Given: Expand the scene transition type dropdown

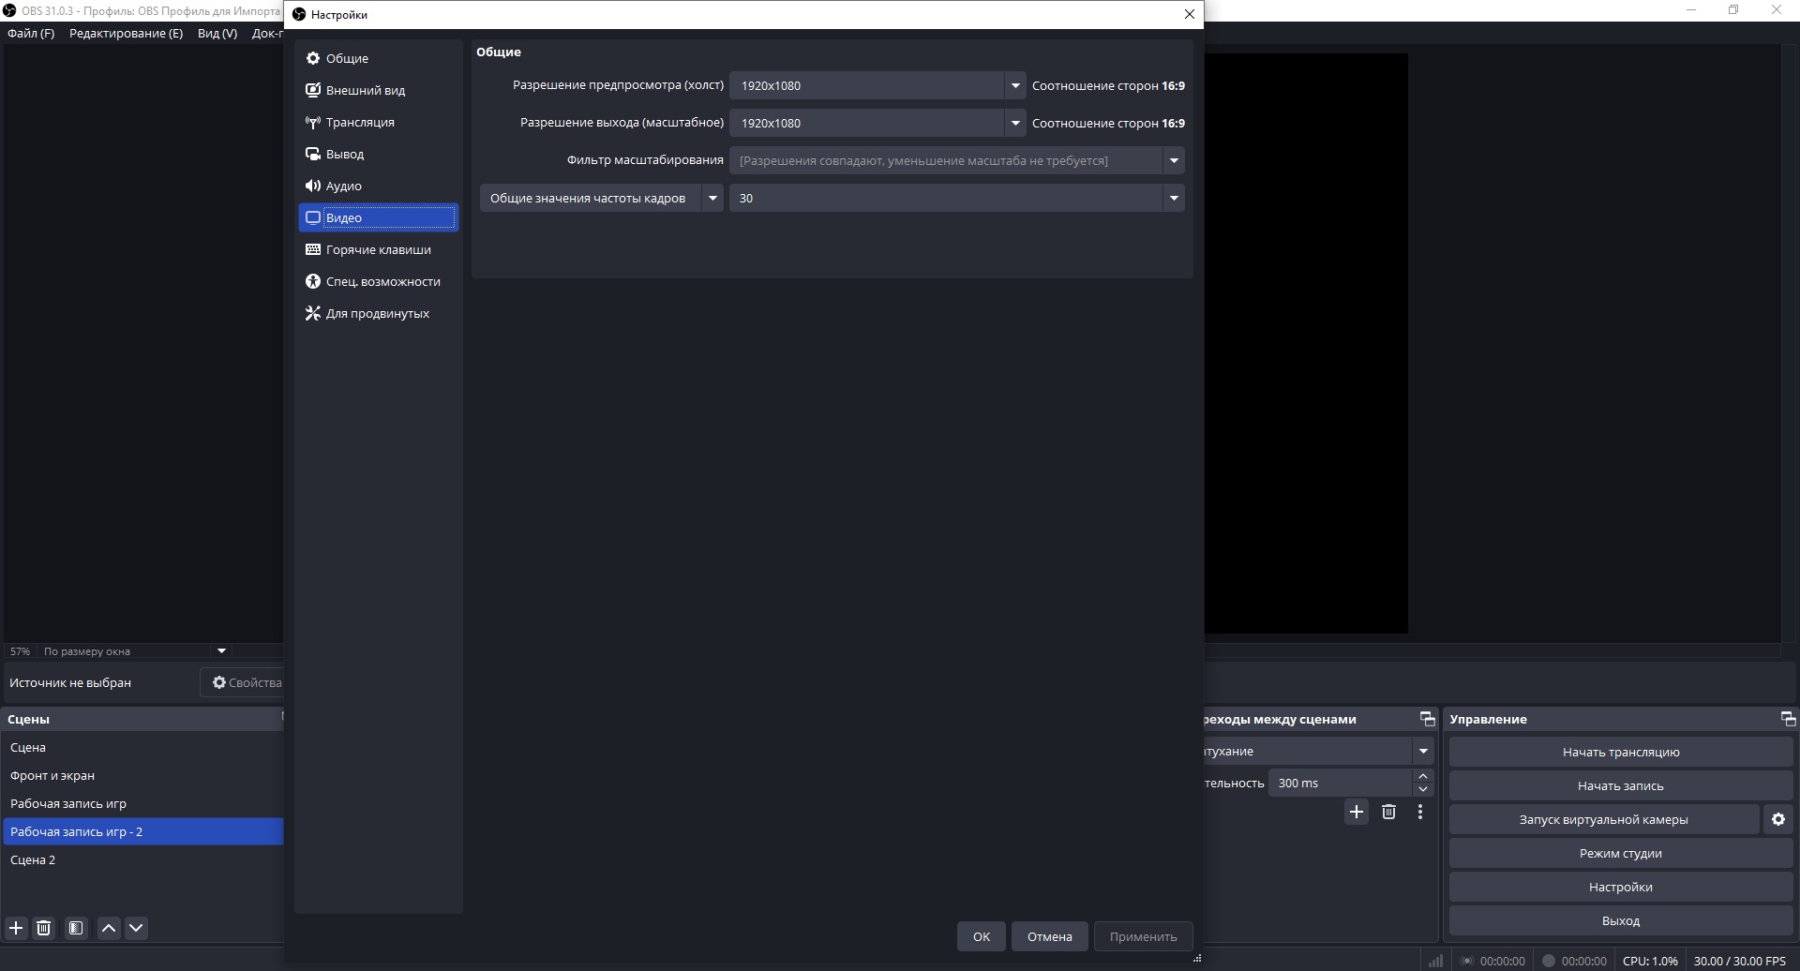Looking at the screenshot, I should tap(1423, 751).
